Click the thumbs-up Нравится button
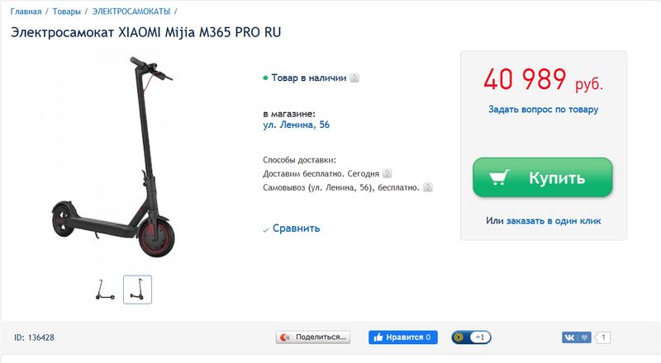Viewport: 661px width, 363px height. coord(403,337)
